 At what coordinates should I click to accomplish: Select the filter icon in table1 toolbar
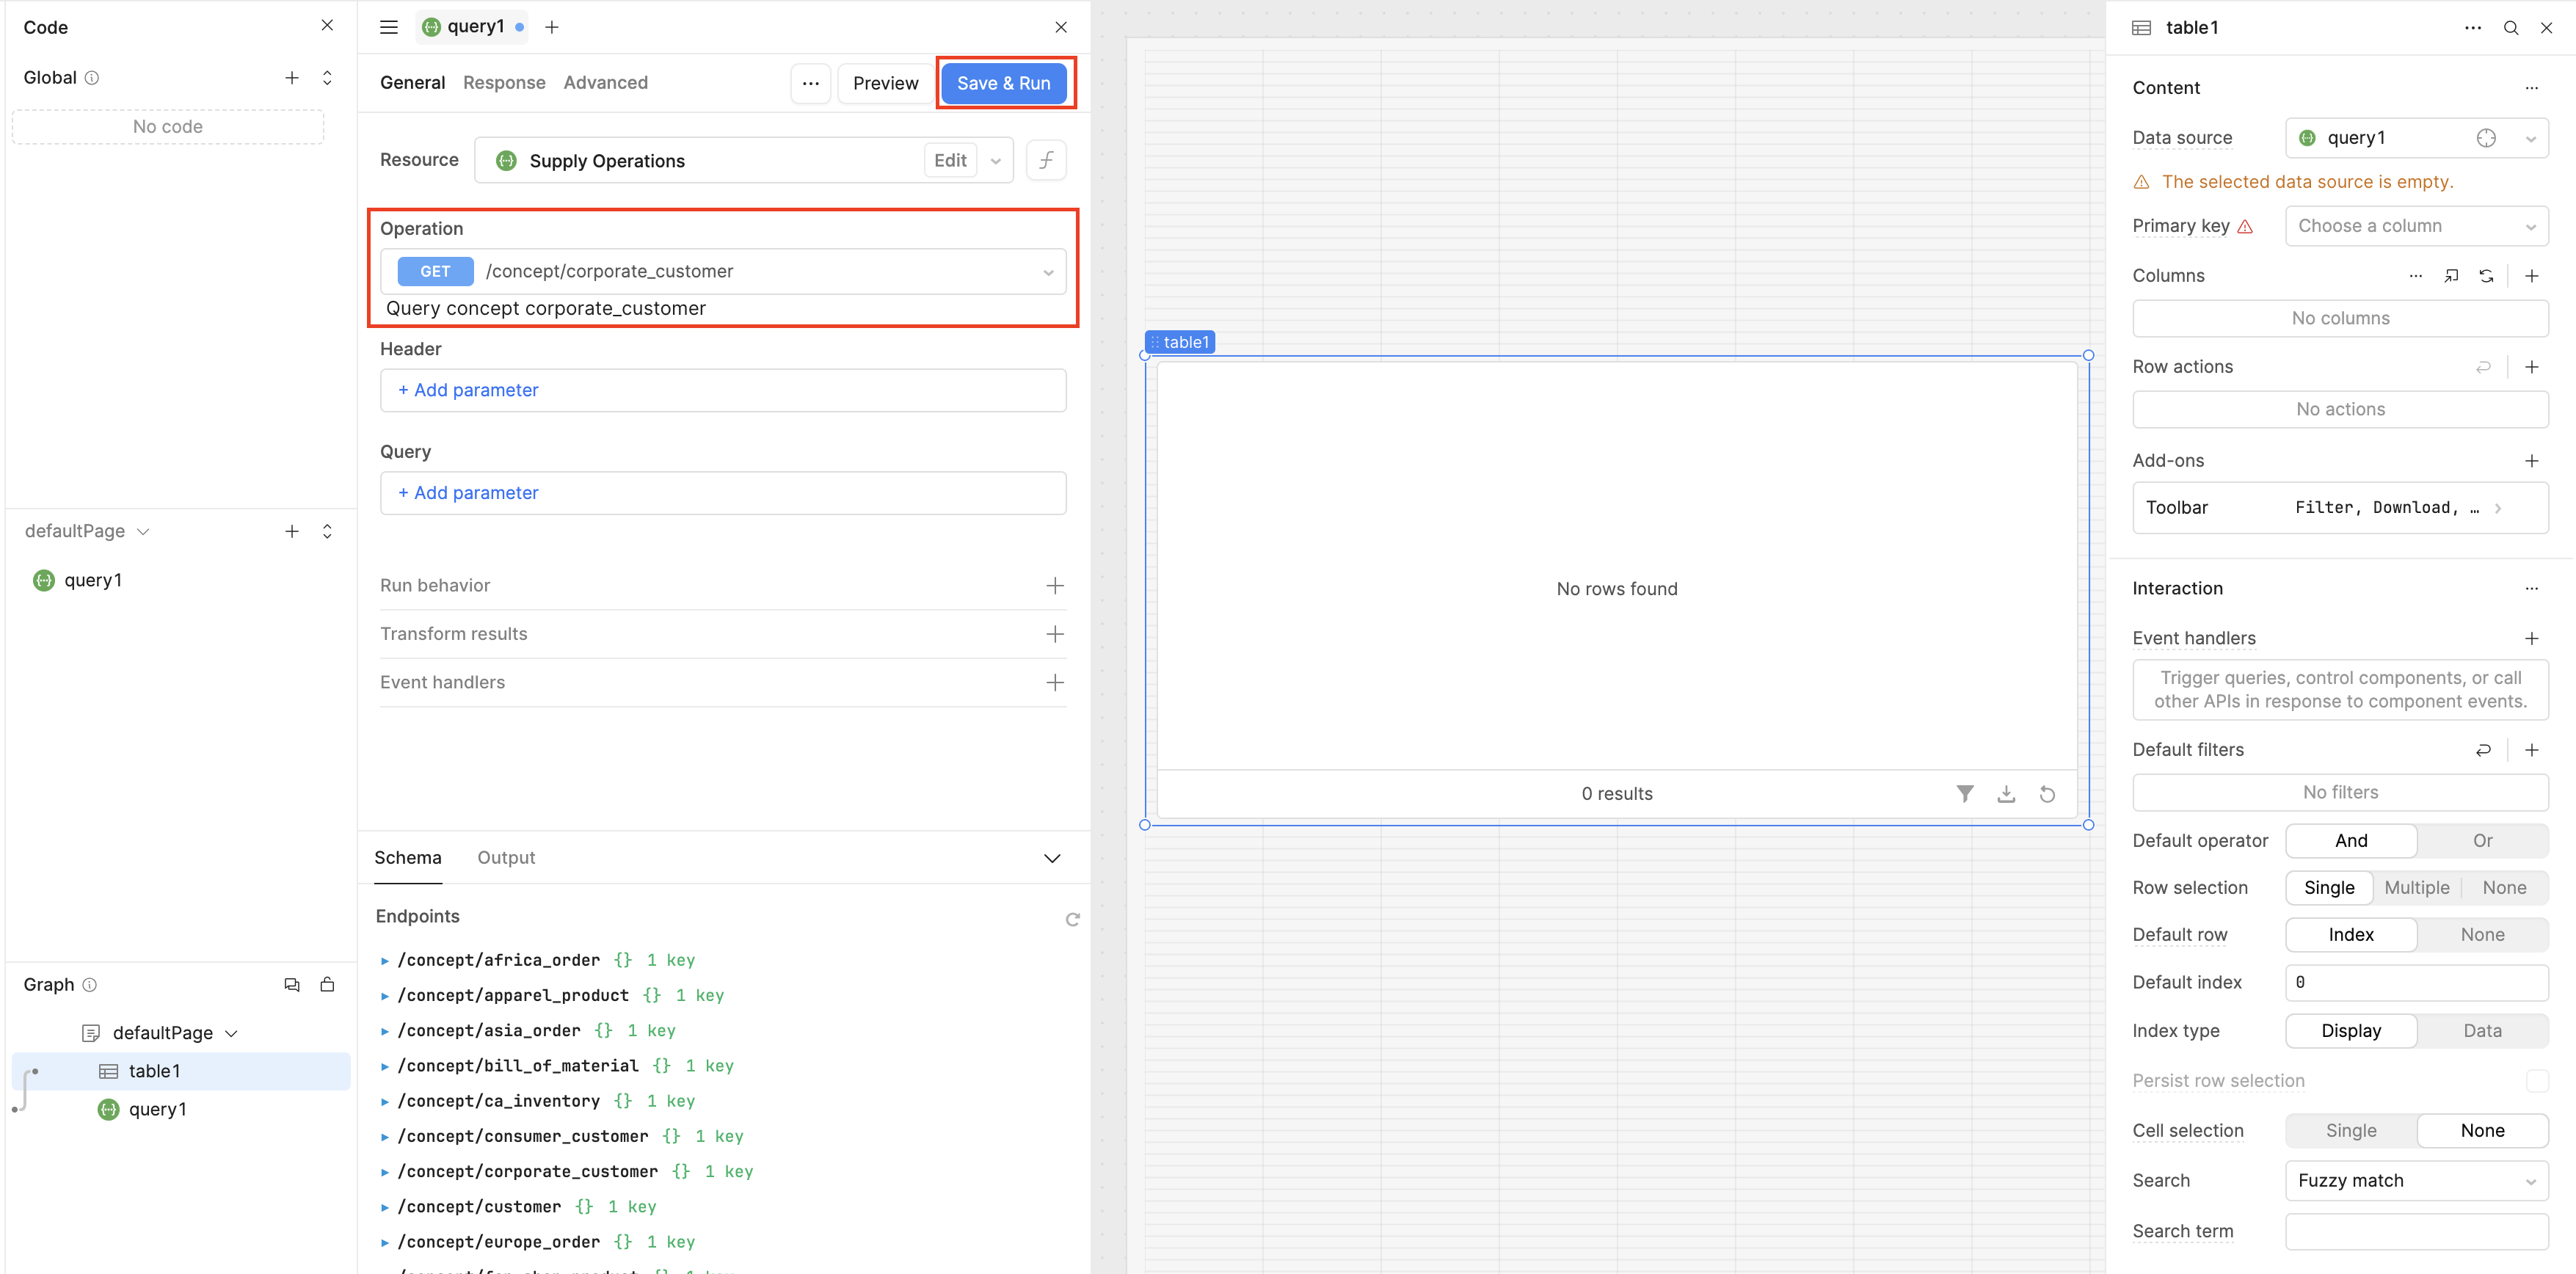click(x=1964, y=793)
